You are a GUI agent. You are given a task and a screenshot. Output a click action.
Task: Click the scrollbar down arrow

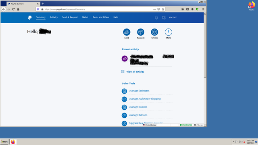205,125
